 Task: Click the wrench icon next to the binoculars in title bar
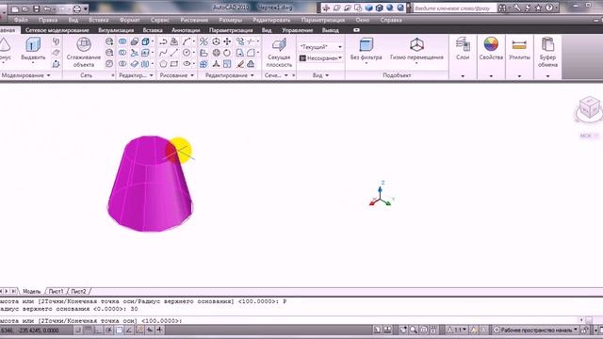[516, 8]
